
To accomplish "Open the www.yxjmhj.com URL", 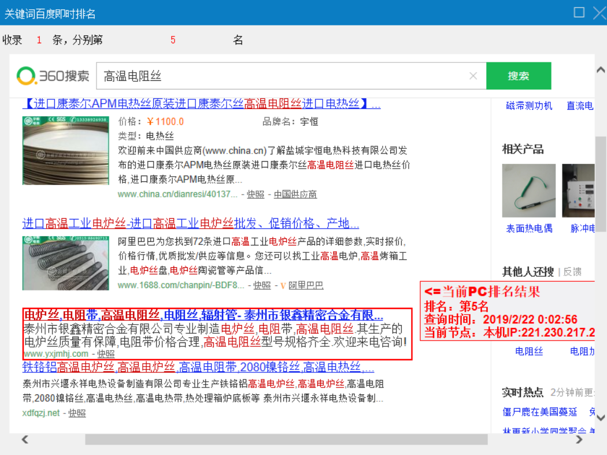I will [55, 354].
